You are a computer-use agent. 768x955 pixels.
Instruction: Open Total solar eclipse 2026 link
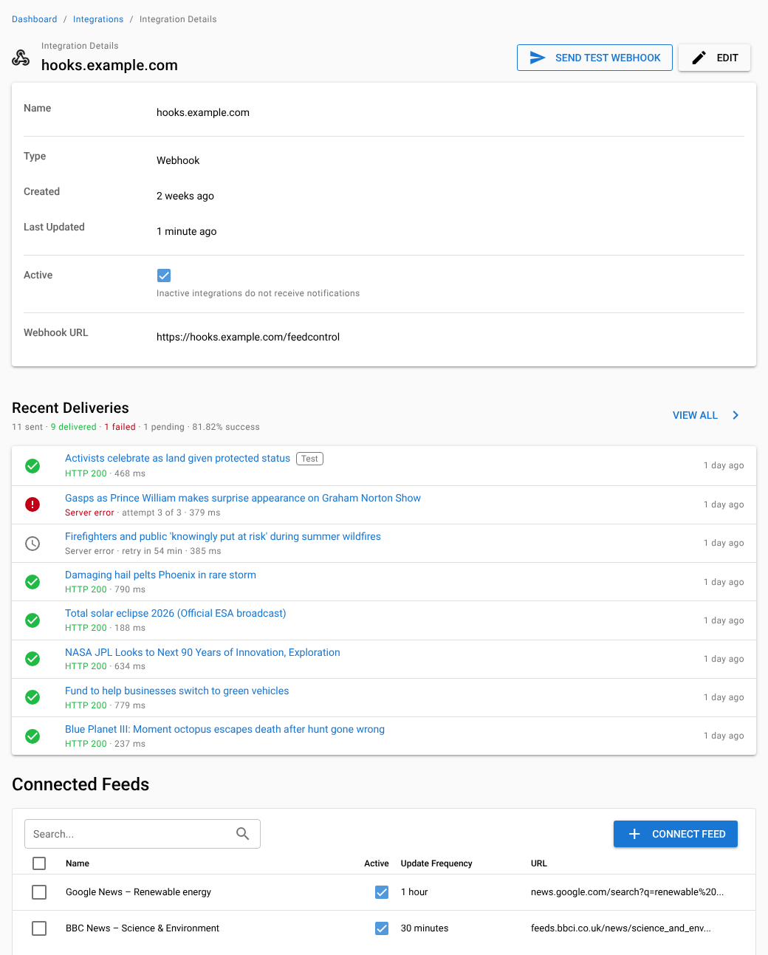point(176,614)
